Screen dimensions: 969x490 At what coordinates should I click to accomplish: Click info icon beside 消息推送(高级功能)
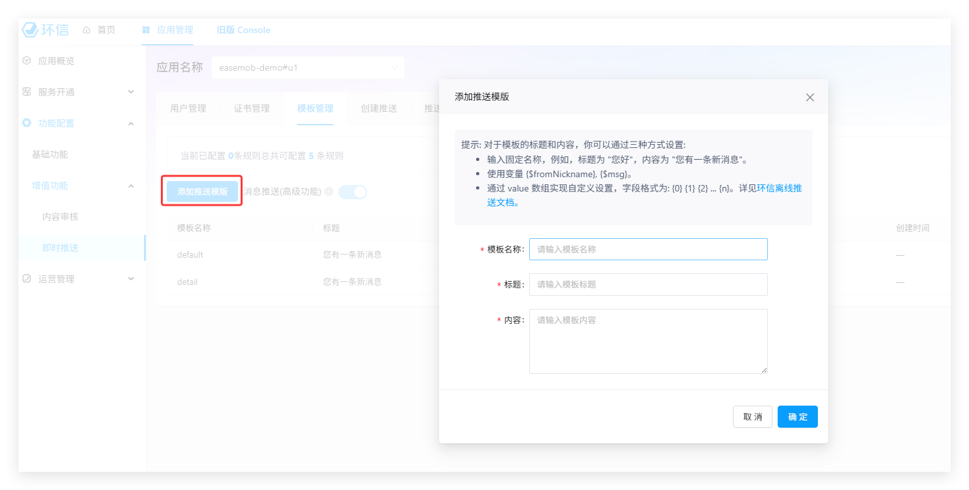click(329, 191)
